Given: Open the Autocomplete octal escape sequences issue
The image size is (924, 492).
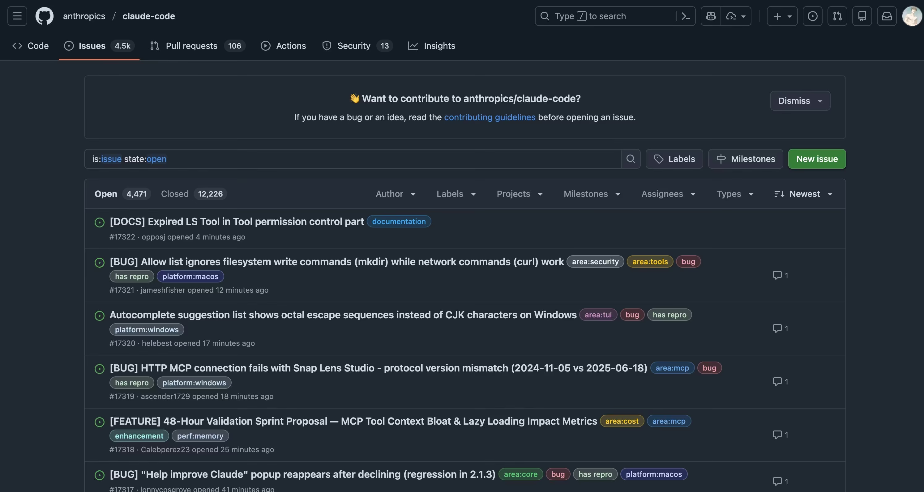Looking at the screenshot, I should coord(343,315).
